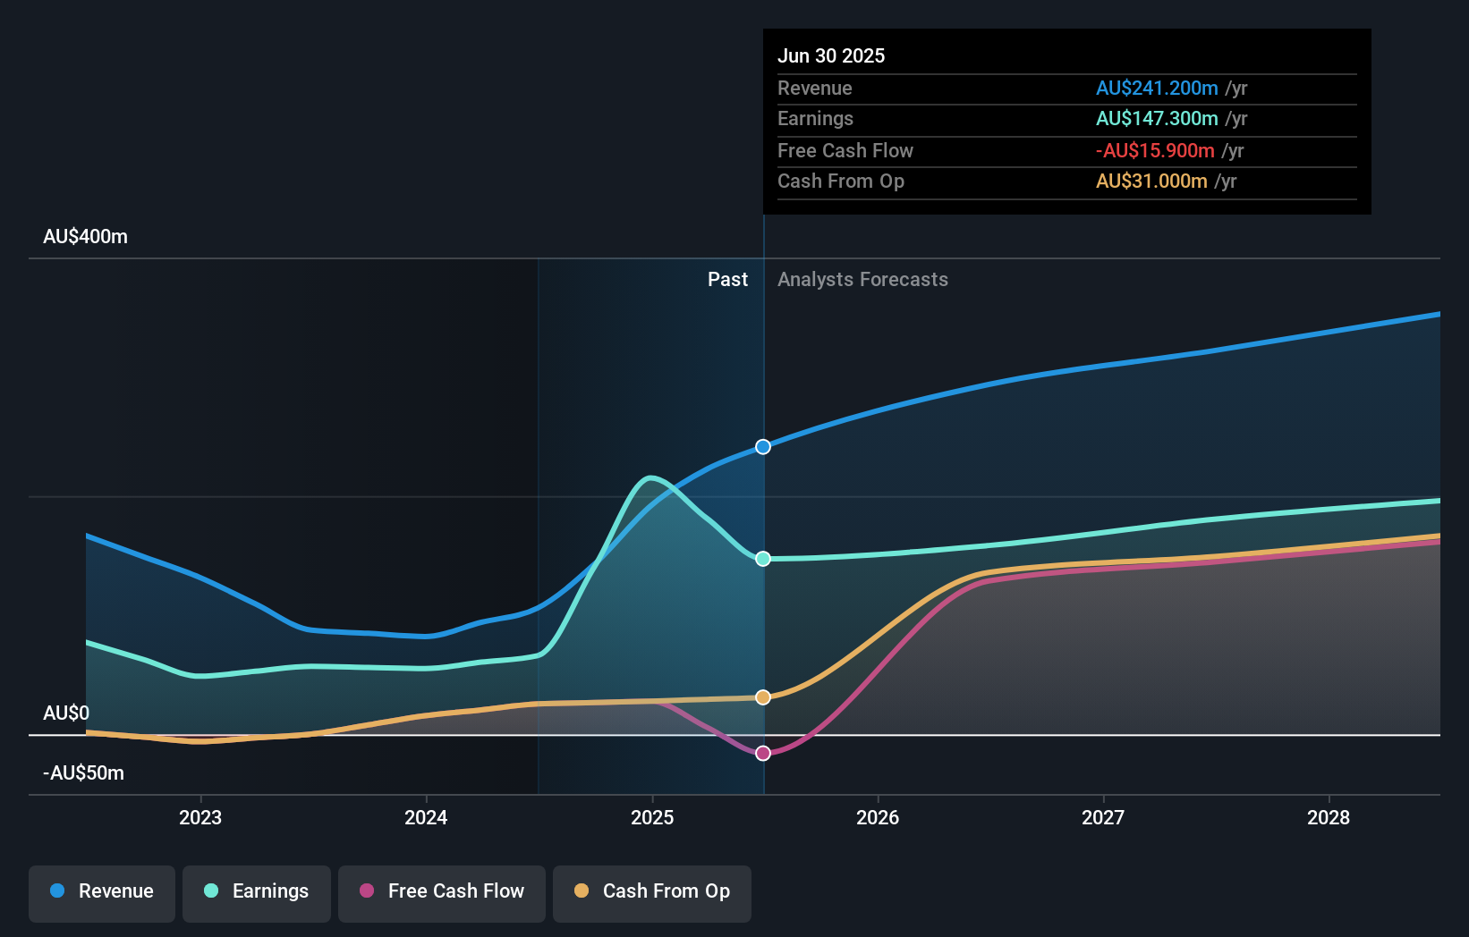Toggle the Free Cash Flow legend button
Viewport: 1469px width, 937px height.
(x=442, y=893)
